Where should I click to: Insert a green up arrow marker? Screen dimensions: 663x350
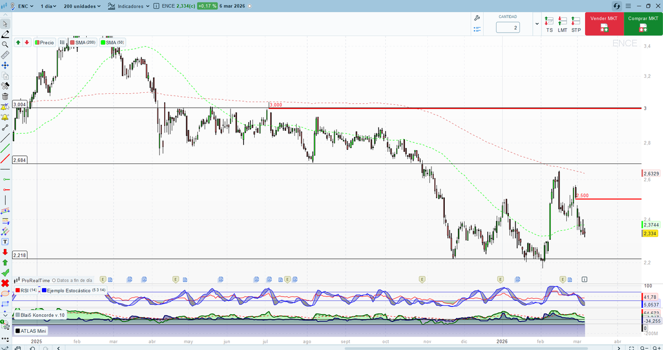coord(5,262)
